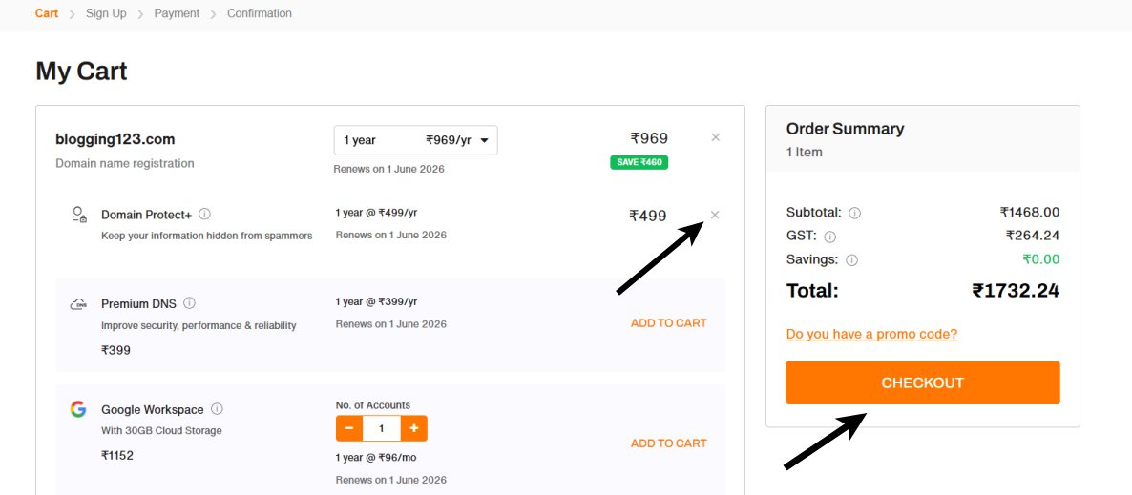Click the My Cart page heading
Screen dimensions: 1132x495
pyautogui.click(x=81, y=71)
